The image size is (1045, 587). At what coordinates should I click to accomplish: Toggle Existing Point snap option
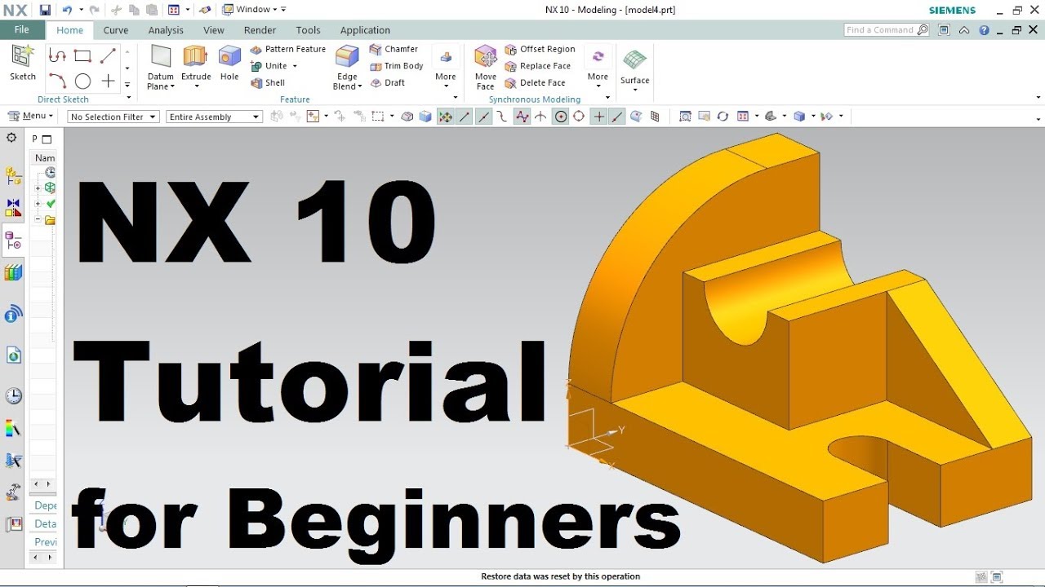(599, 117)
